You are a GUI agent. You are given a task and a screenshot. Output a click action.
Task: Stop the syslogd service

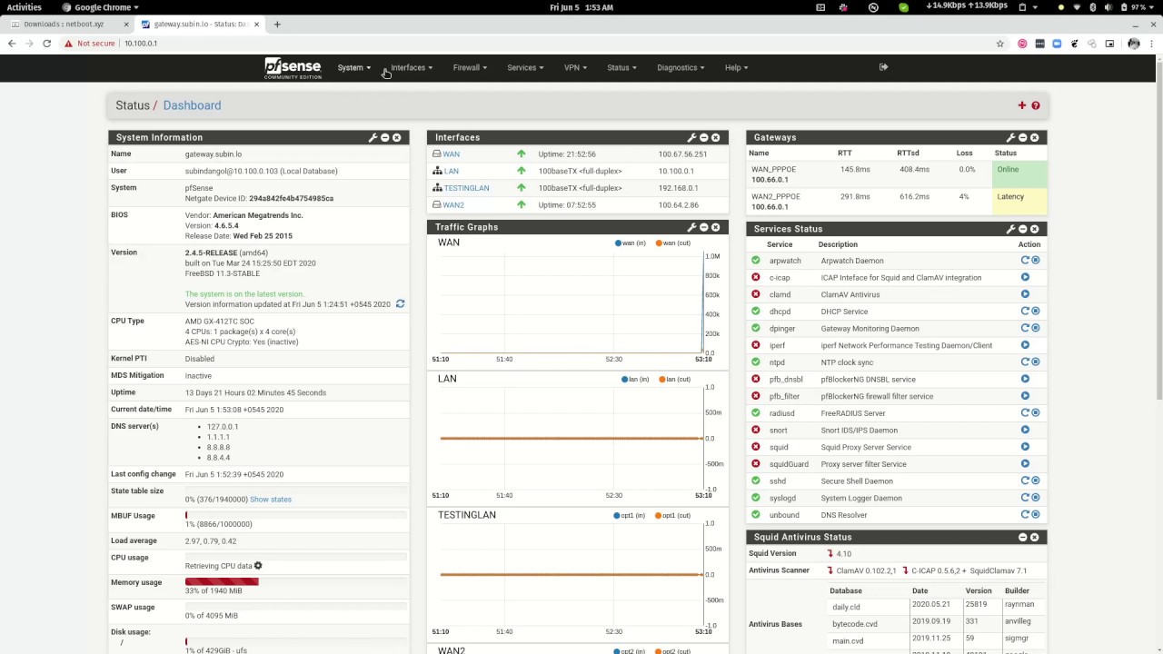click(1035, 498)
